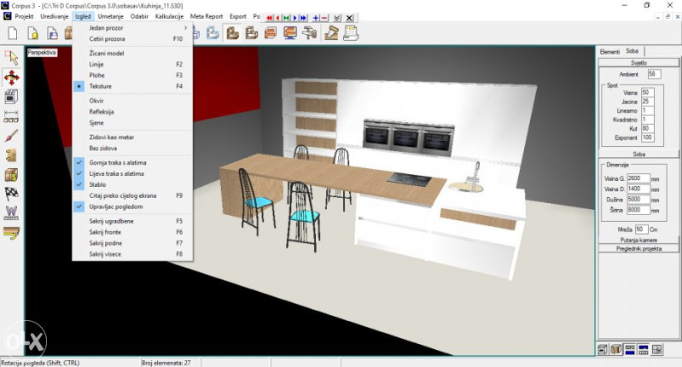Click the red minus icon

pos(324,18)
